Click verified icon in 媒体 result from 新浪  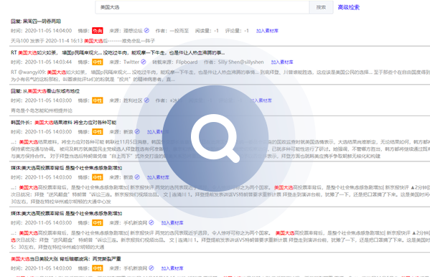click(137, 177)
